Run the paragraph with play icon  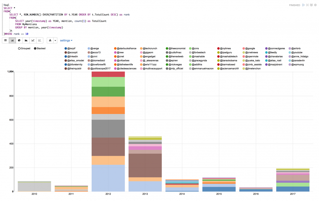click(x=304, y=5)
